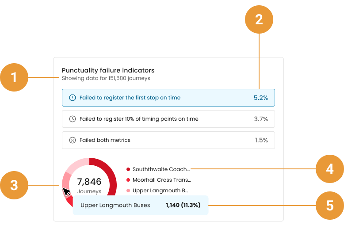Click the light pink Upper Langmouth legend dot
Viewport: 344px width, 229px height.
pos(128,191)
